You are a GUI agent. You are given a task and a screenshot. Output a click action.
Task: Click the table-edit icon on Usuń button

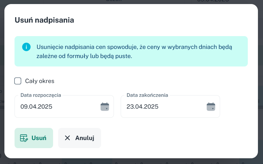[24, 138]
